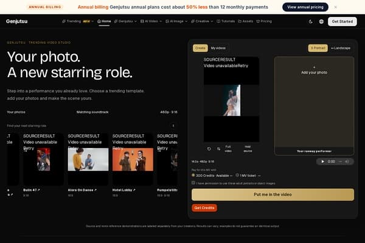
Task: Click the AI Image picture icon
Action: click(x=167, y=21)
